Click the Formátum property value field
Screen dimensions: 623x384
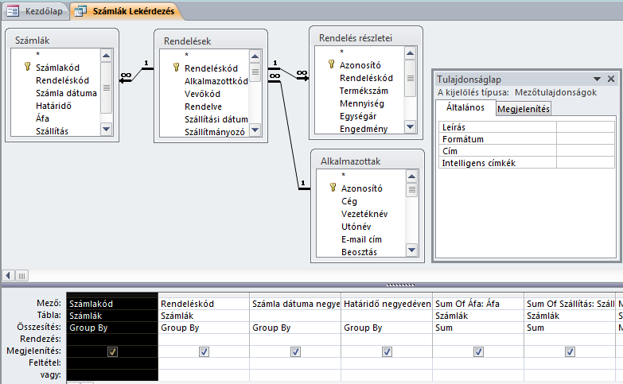click(x=586, y=139)
